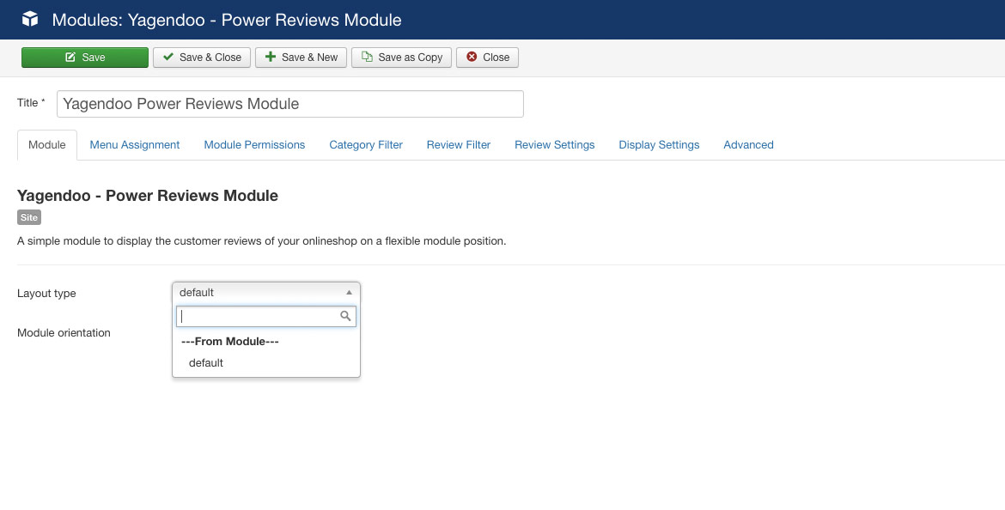Open the Review Settings tab
The width and height of the screenshot is (1005, 510).
click(554, 145)
